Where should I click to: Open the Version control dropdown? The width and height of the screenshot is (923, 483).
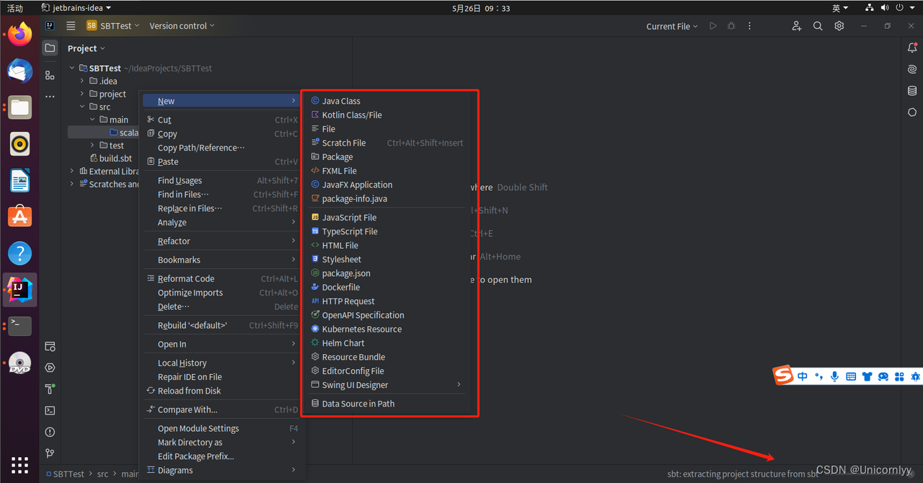pyautogui.click(x=182, y=26)
